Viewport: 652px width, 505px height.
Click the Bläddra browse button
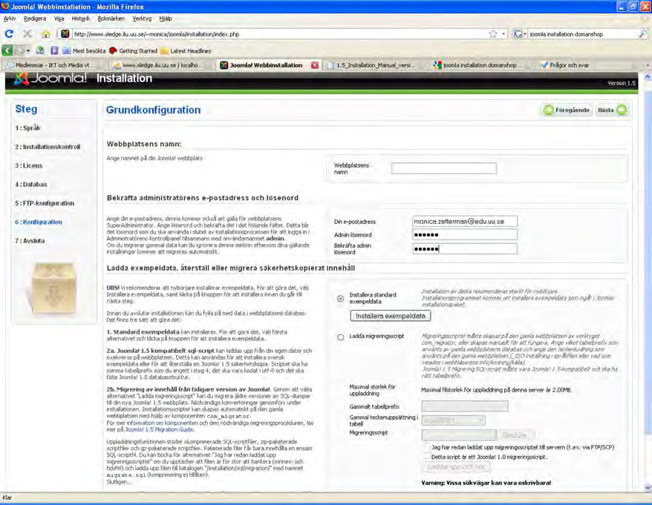coord(515,435)
